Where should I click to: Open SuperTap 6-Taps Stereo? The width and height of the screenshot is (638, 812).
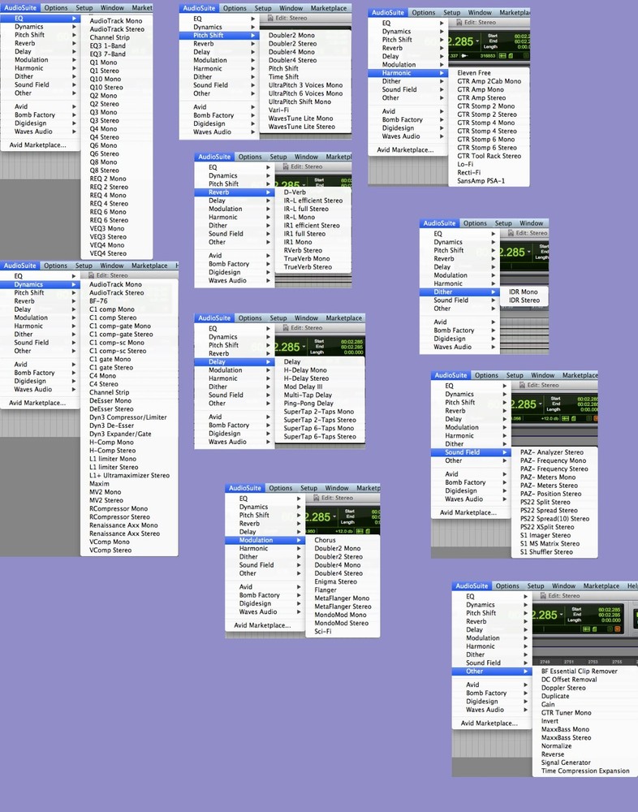(x=320, y=436)
